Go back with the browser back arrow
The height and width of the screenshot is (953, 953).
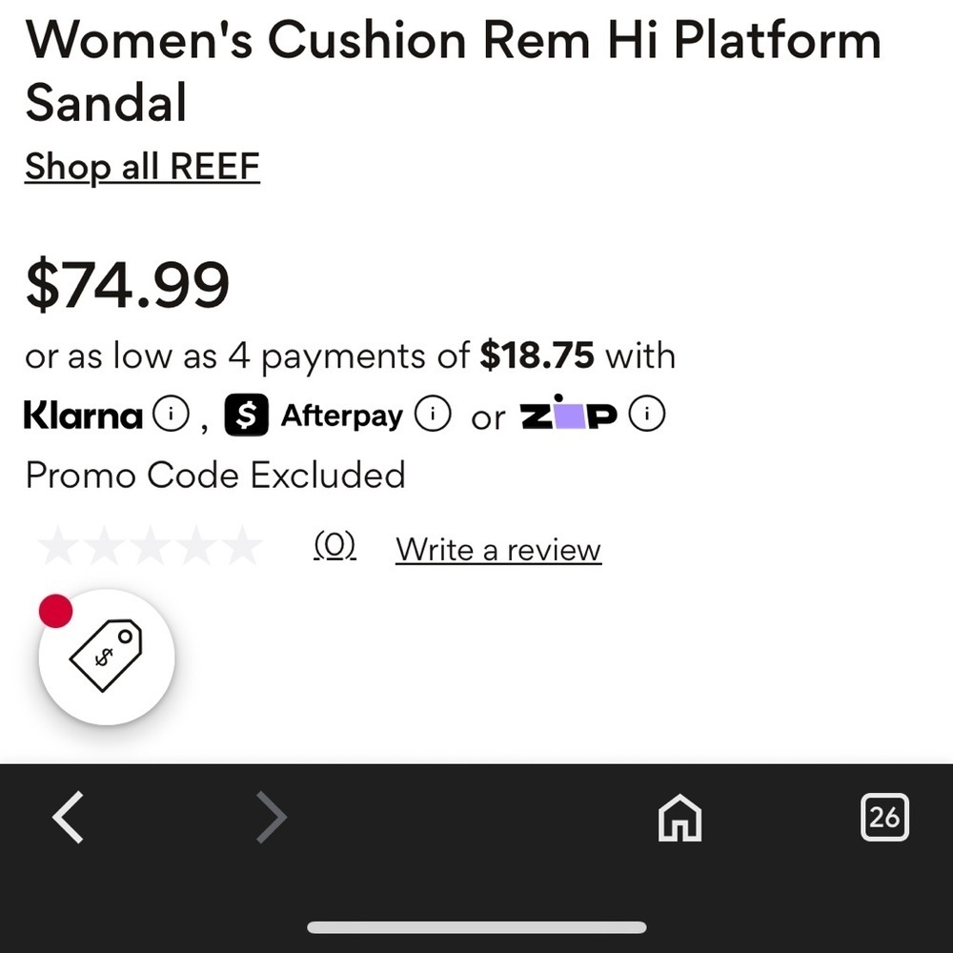click(x=68, y=818)
